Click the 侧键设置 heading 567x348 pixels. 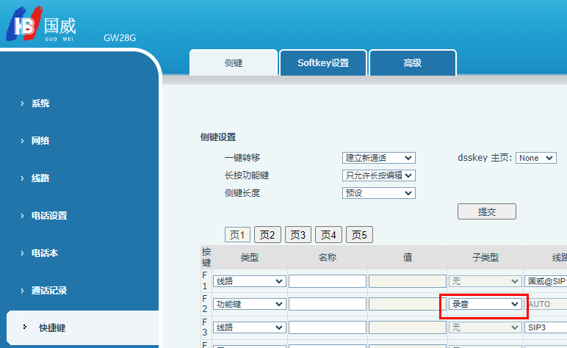(218, 137)
